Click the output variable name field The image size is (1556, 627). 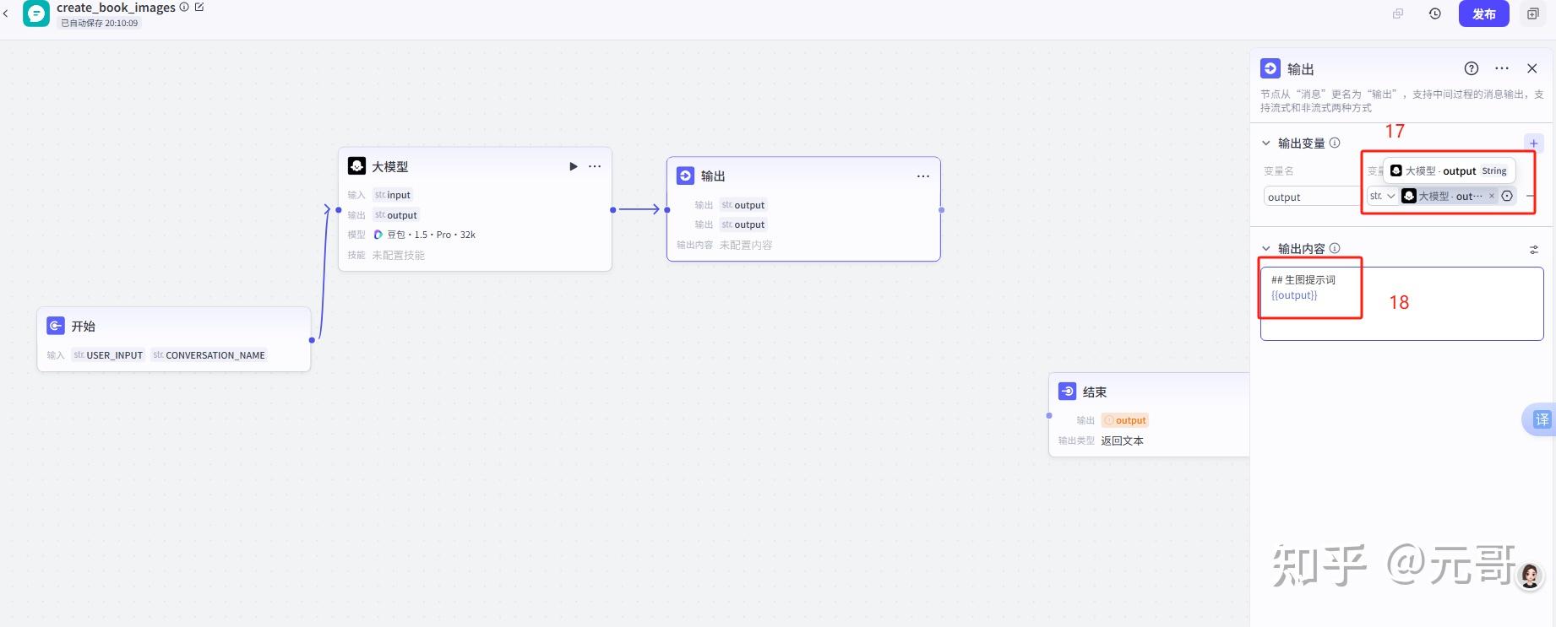pos(1309,197)
